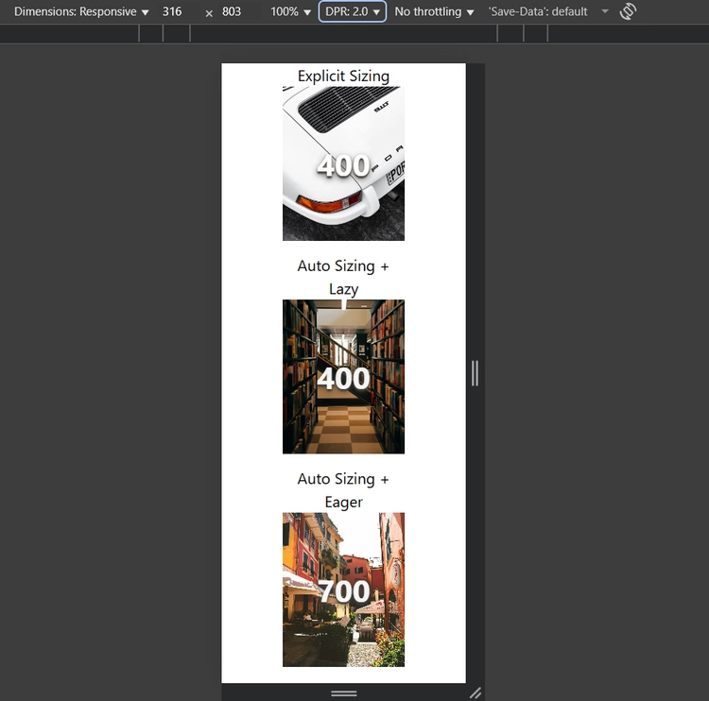Click the × separator between dimension fields
The height and width of the screenshot is (701, 709).
coord(209,13)
